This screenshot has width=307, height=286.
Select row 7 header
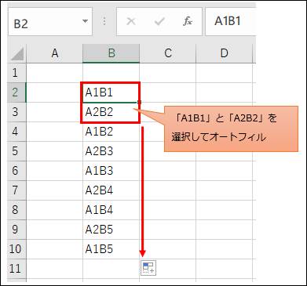(x=17, y=190)
